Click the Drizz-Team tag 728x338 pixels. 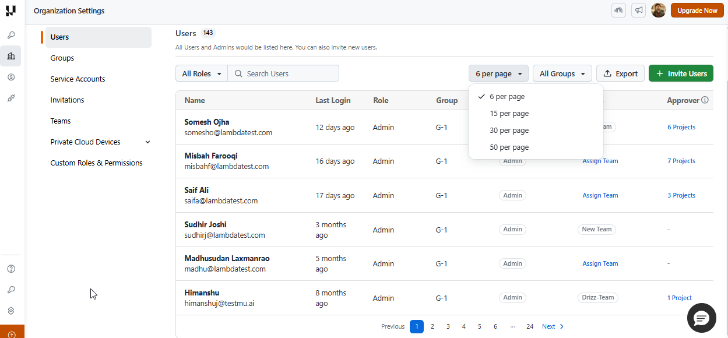pyautogui.click(x=598, y=298)
